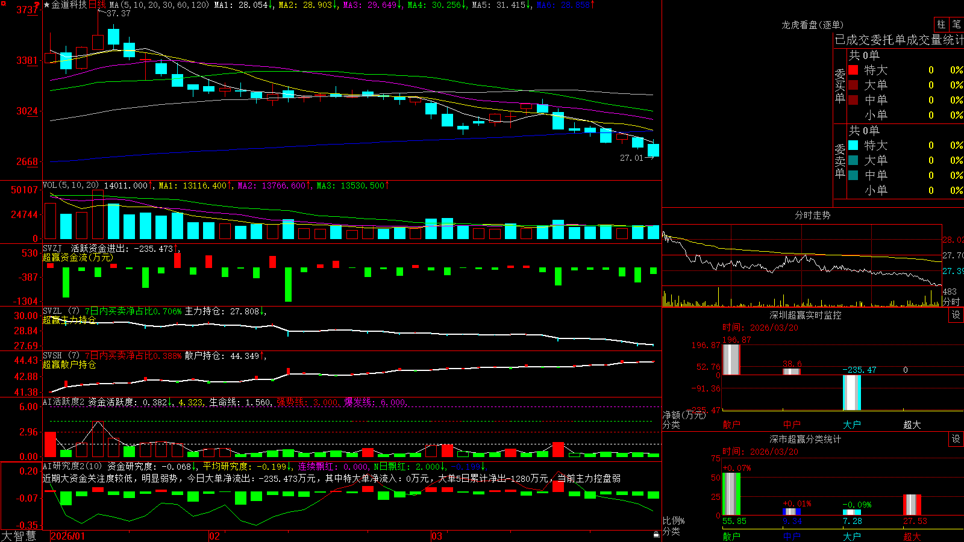Open the SVSH (7) indicator label

[61, 355]
